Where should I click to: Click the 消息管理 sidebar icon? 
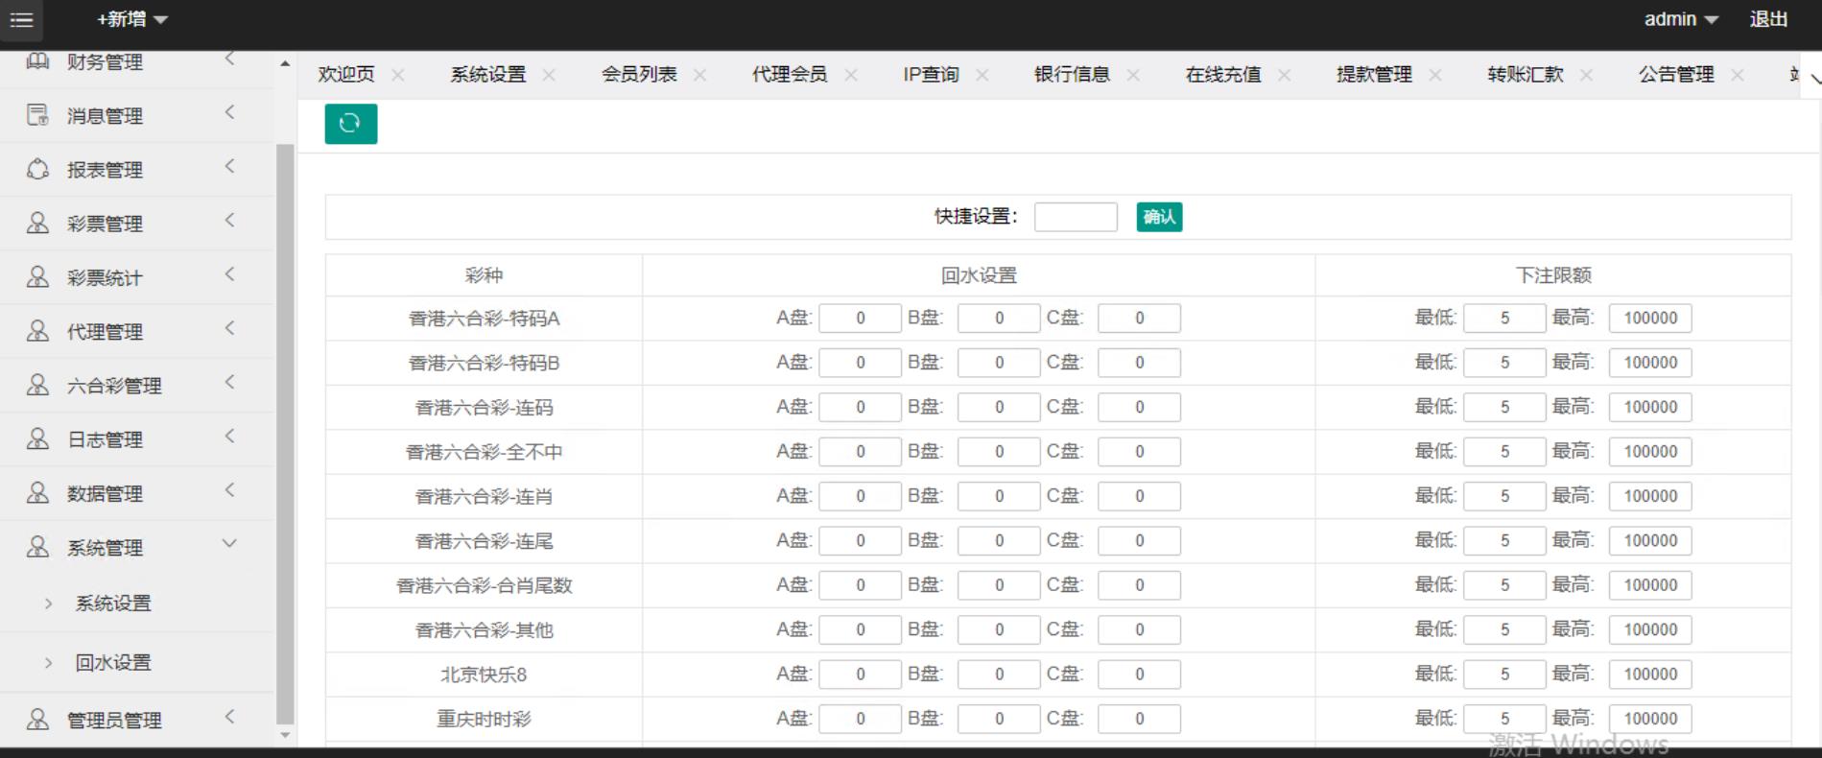[37, 115]
